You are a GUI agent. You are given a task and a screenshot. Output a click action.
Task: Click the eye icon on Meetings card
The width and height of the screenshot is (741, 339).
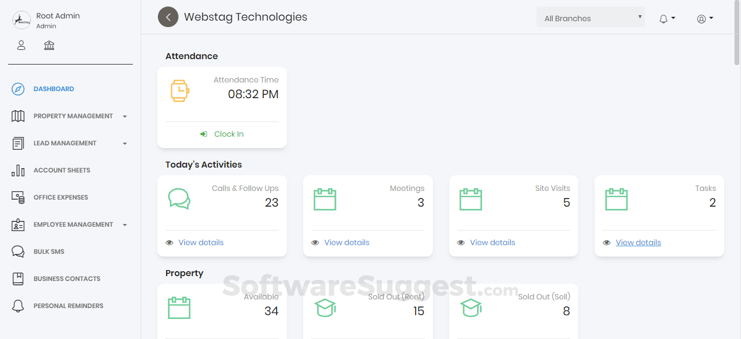click(x=315, y=242)
